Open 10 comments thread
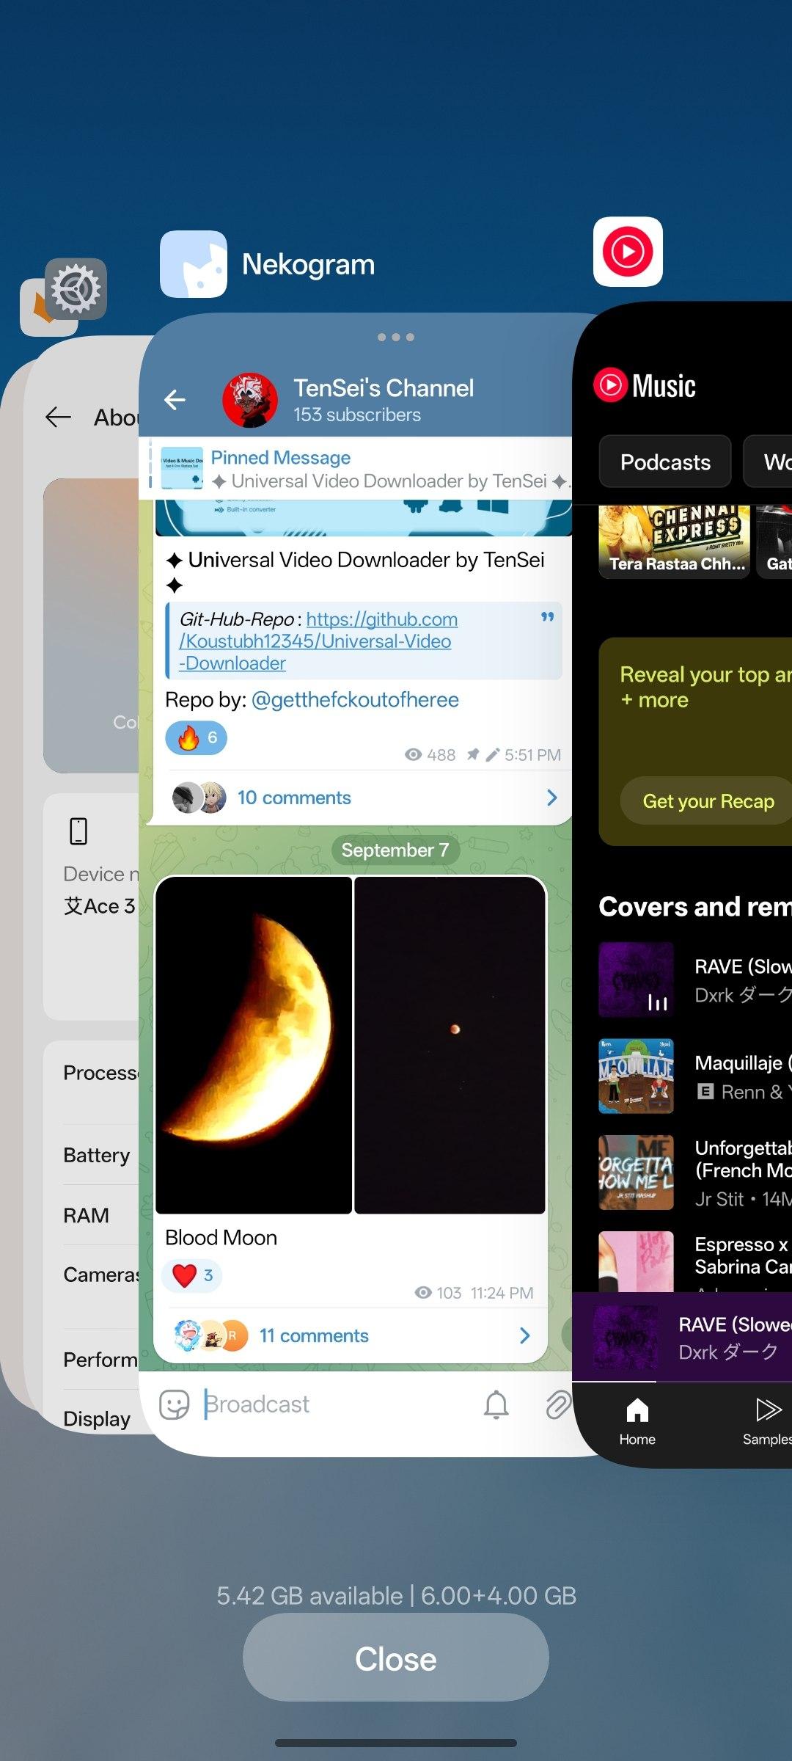This screenshot has height=1761, width=792. pos(294,798)
